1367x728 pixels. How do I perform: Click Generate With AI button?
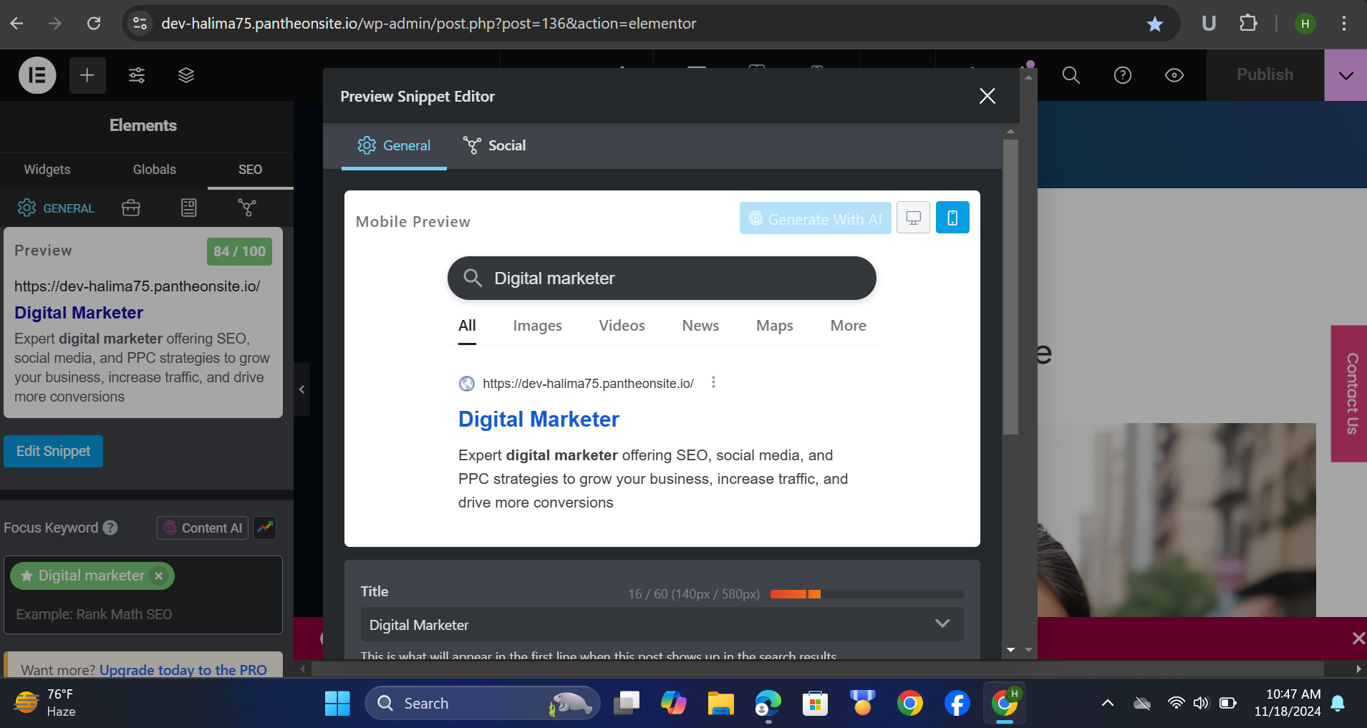click(815, 219)
